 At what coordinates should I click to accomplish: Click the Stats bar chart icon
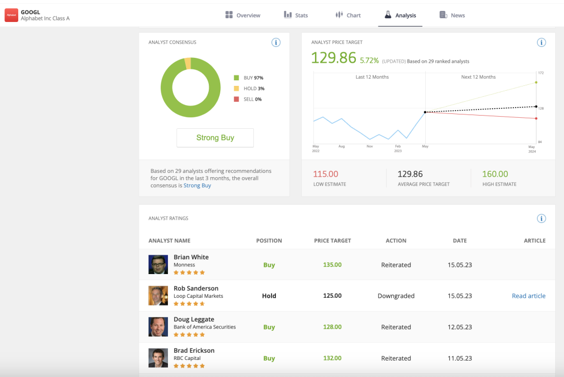pos(288,15)
